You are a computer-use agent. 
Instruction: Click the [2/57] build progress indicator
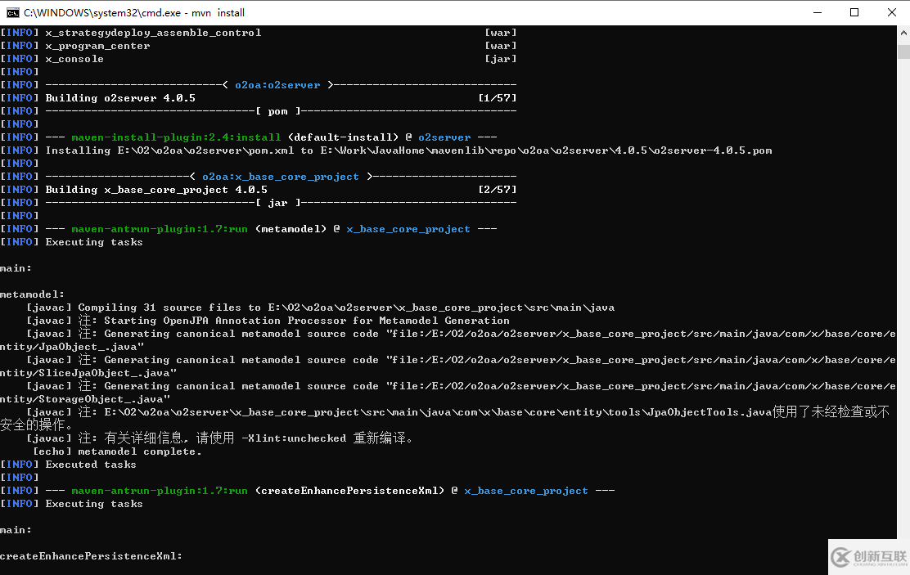point(498,190)
